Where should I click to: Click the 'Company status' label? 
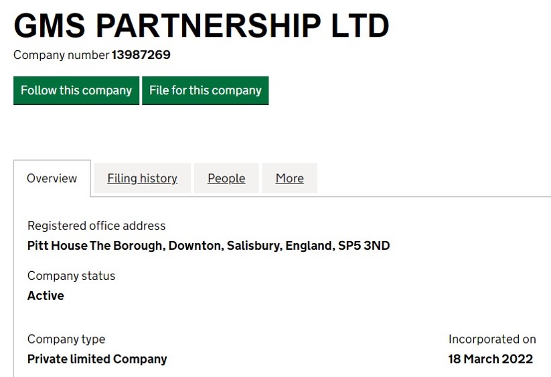(71, 276)
